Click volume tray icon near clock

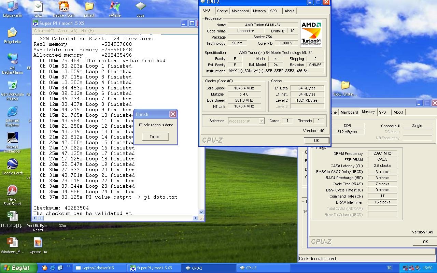418,268
